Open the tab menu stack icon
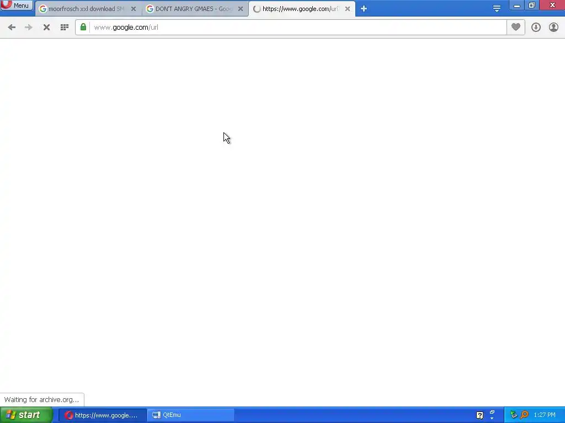This screenshot has height=423, width=565. [497, 9]
